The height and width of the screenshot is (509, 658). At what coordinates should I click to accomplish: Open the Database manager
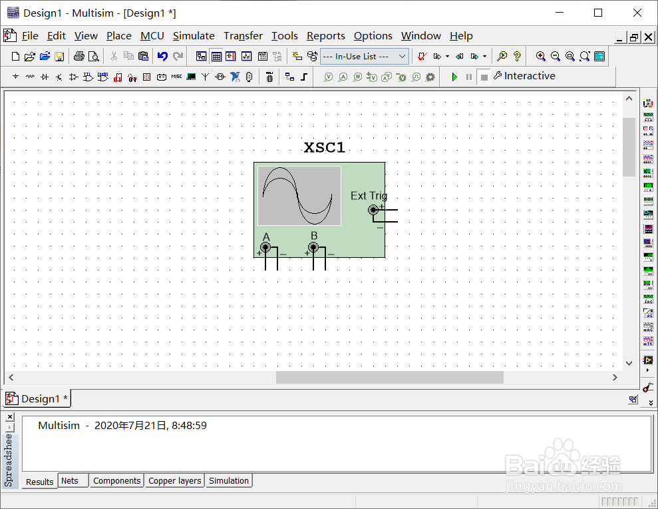(312, 57)
